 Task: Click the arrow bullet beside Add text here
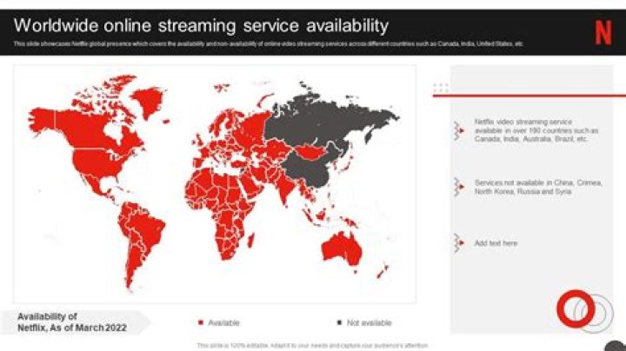click(459, 243)
